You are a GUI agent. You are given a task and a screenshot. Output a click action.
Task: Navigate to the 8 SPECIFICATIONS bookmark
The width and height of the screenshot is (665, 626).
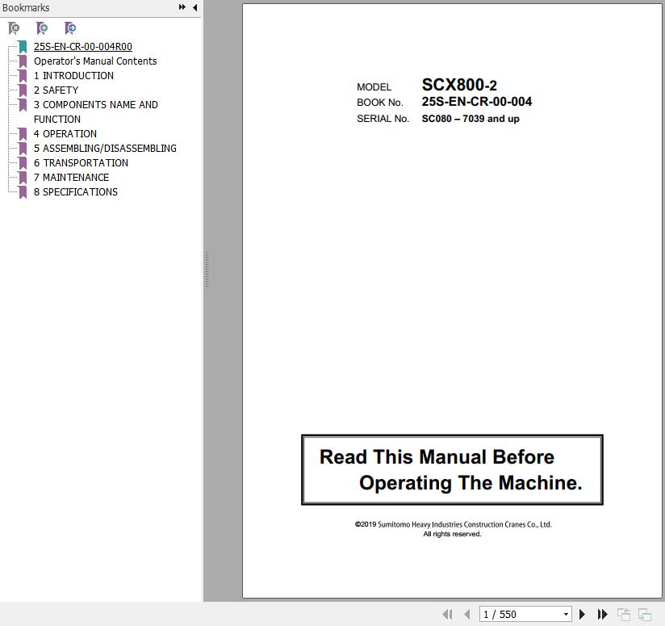[x=76, y=191]
